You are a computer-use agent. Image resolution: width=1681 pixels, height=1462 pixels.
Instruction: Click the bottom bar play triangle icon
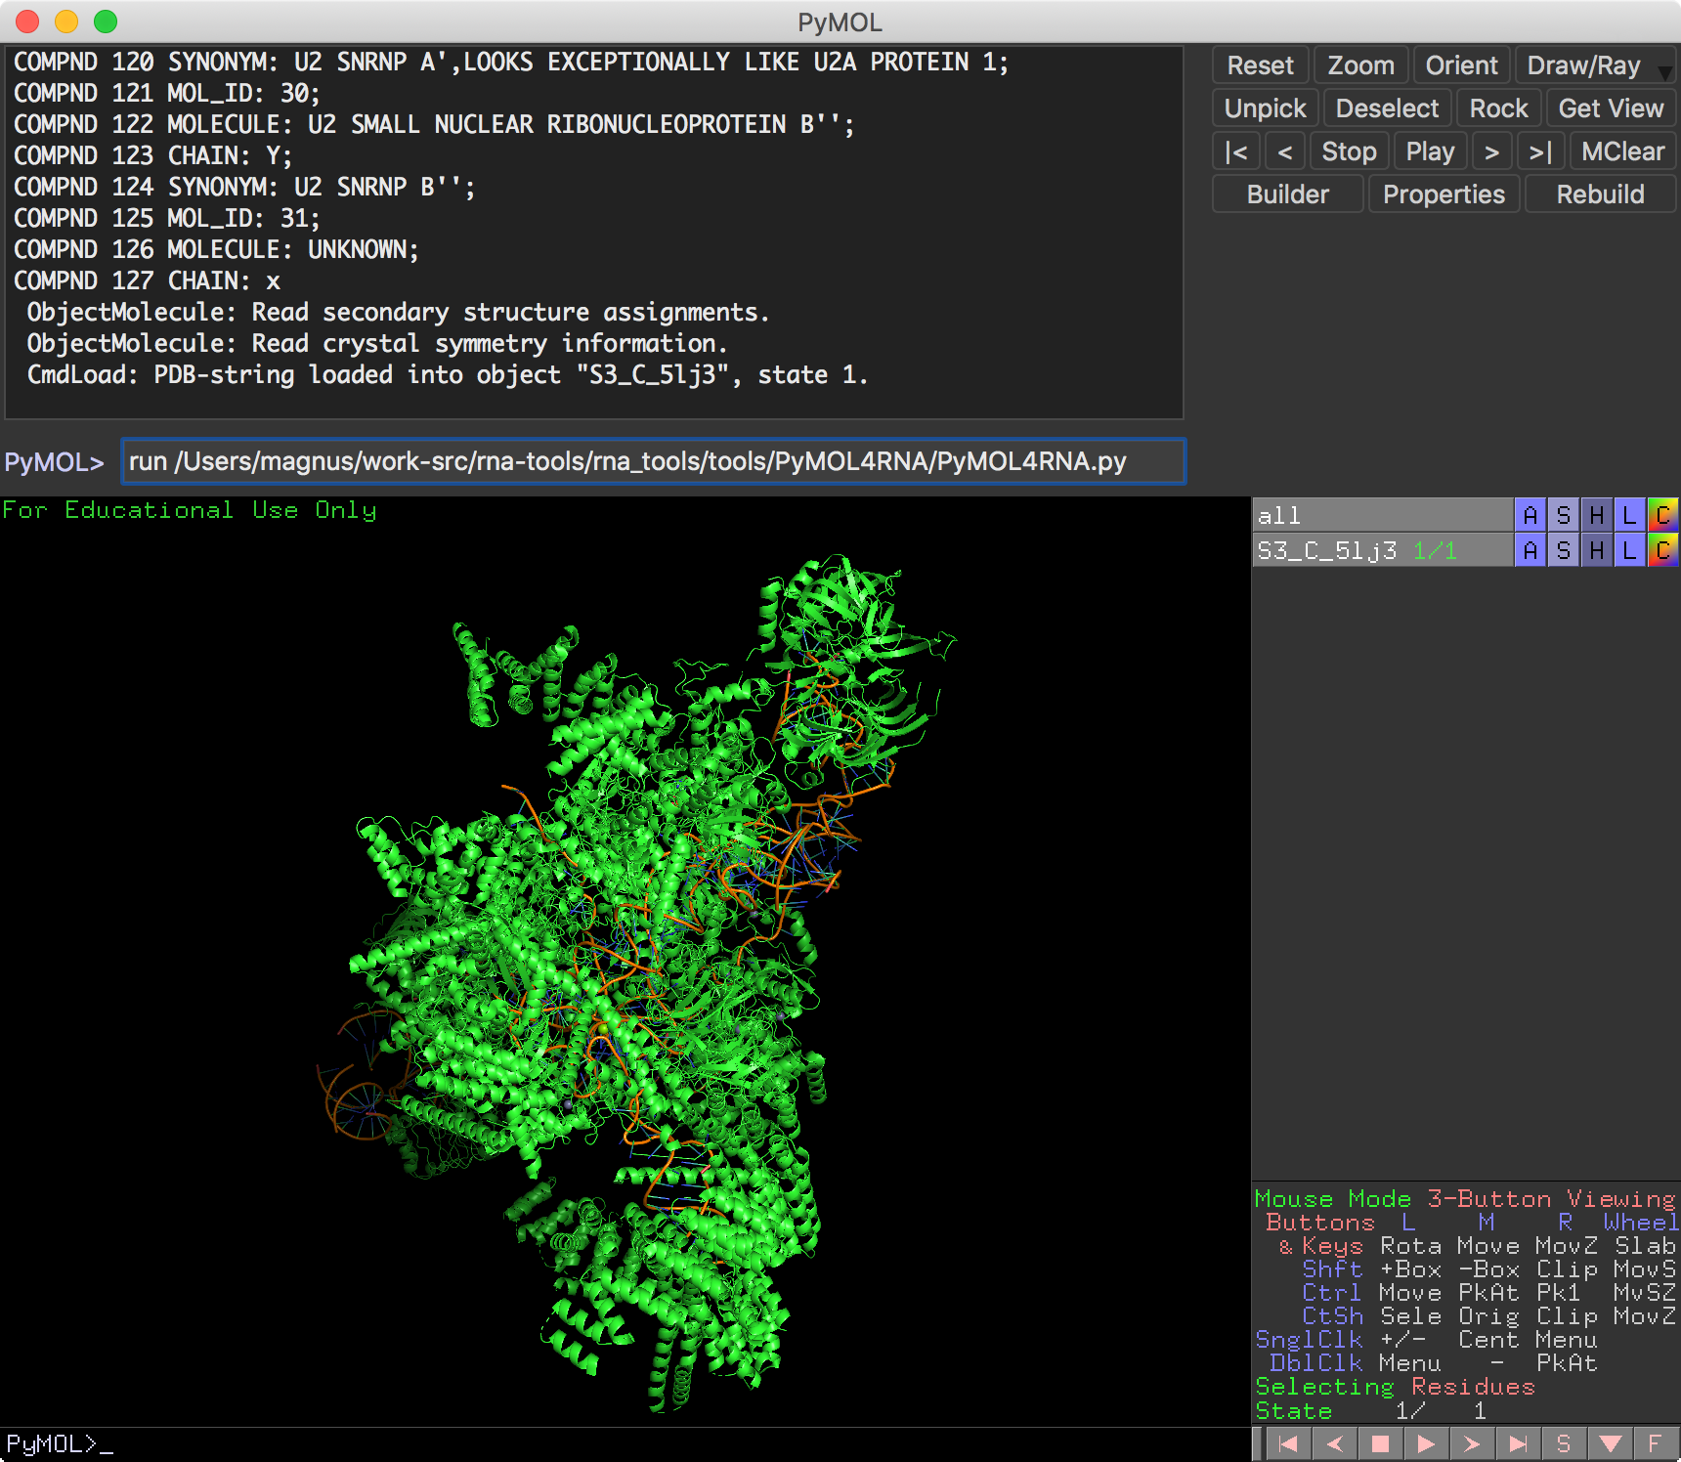tap(1426, 1443)
